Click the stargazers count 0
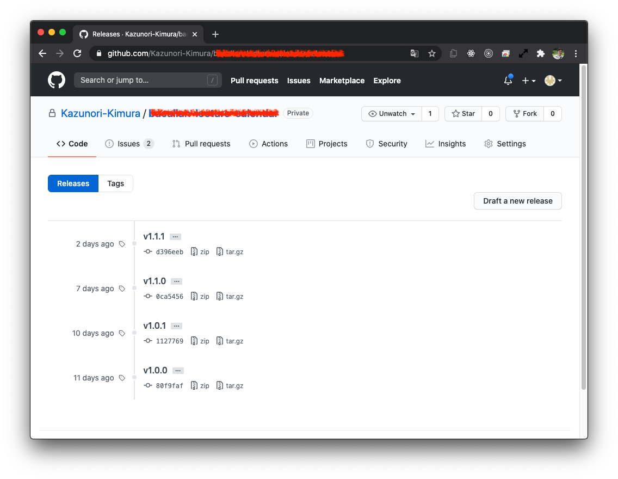This screenshot has width=618, height=479. (x=490, y=114)
